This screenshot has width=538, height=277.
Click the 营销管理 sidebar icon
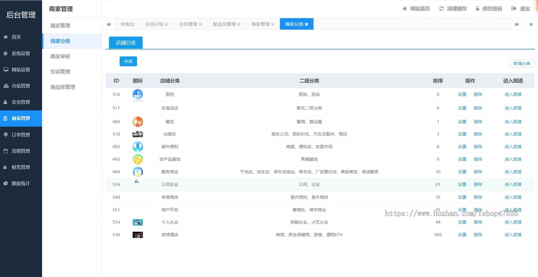pos(8,151)
